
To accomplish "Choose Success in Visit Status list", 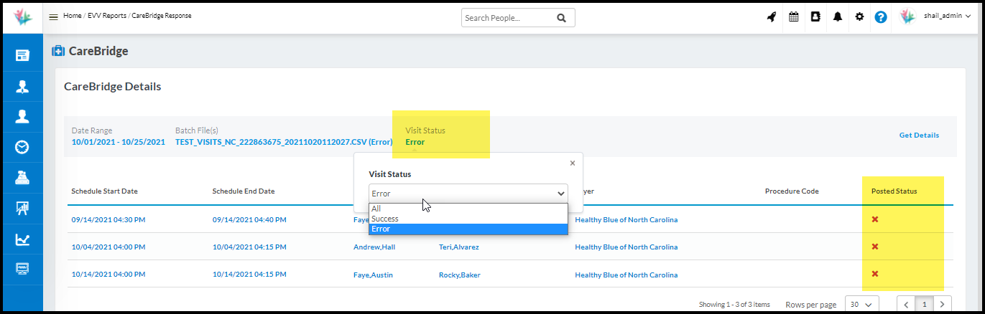I will click(468, 219).
